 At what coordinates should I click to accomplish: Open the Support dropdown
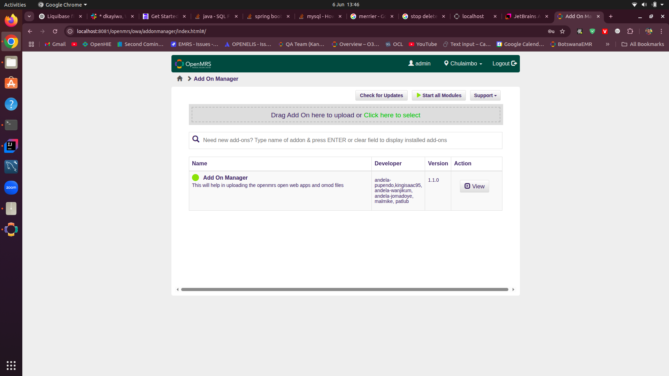coord(485,95)
